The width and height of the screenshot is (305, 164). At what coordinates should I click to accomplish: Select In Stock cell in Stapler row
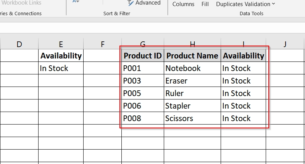[x=243, y=106]
